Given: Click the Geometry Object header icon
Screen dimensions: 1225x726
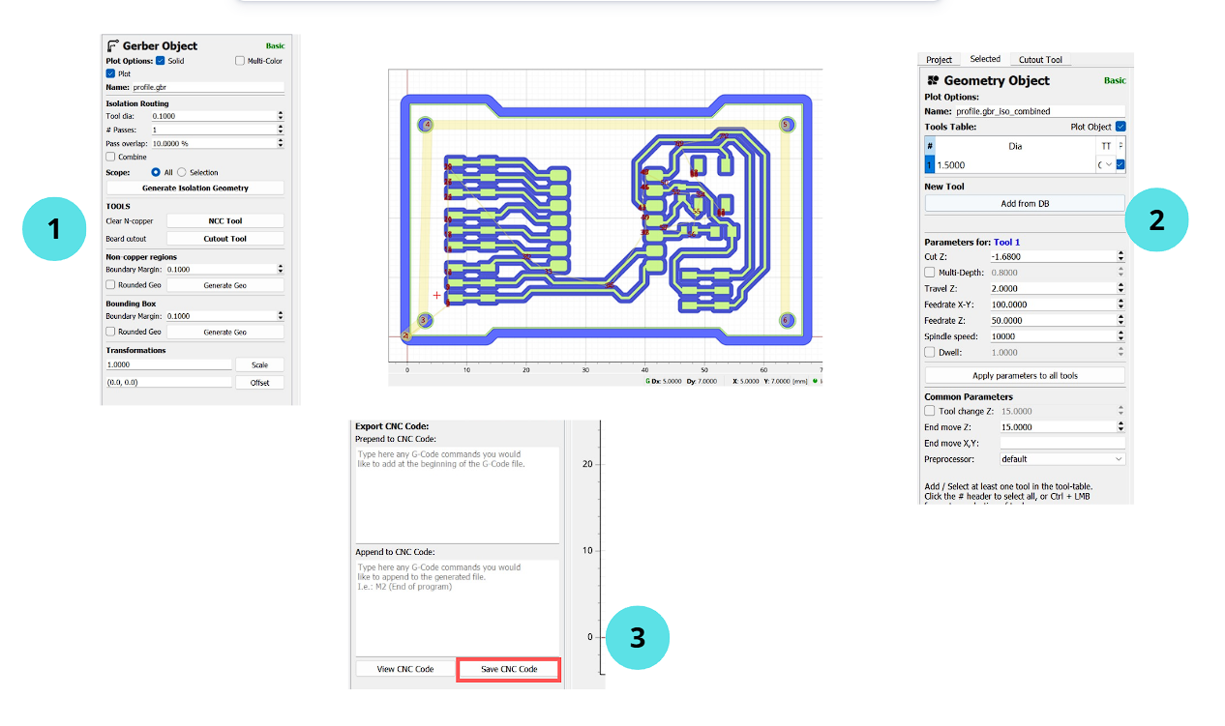Looking at the screenshot, I should [x=933, y=80].
